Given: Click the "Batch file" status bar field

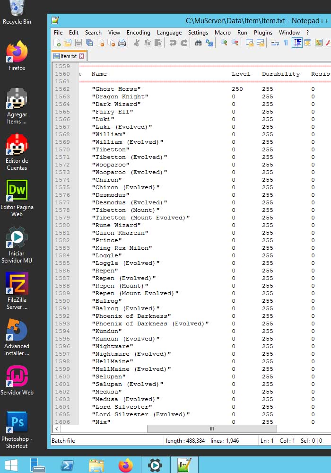Looking at the screenshot, I should point(107,441).
